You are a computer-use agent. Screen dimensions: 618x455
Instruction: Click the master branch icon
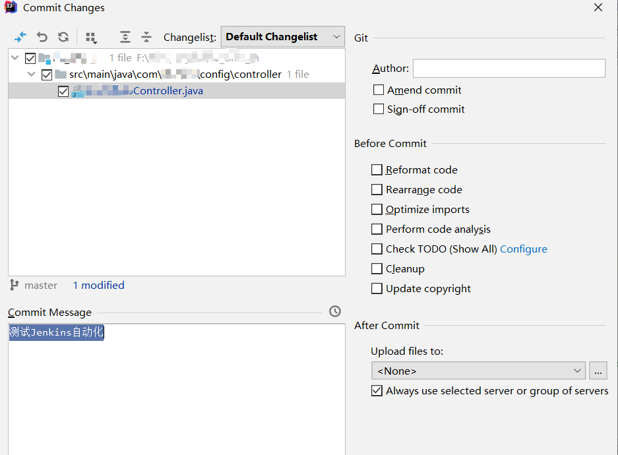click(x=15, y=285)
